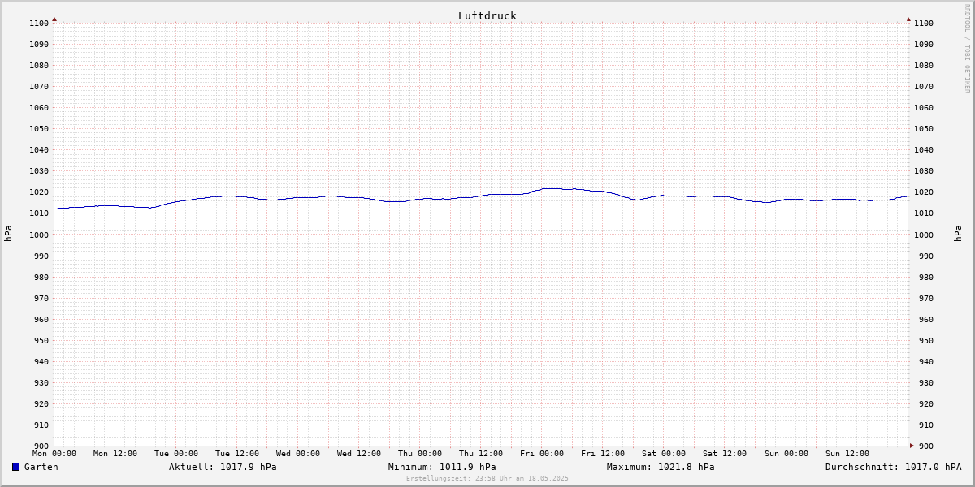Click the 950 label on left y-axis
Viewport: 975px width, 487px height.
tap(41, 341)
